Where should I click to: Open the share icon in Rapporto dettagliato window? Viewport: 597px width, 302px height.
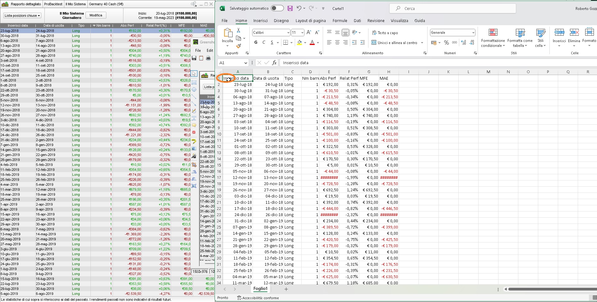pos(194,4)
